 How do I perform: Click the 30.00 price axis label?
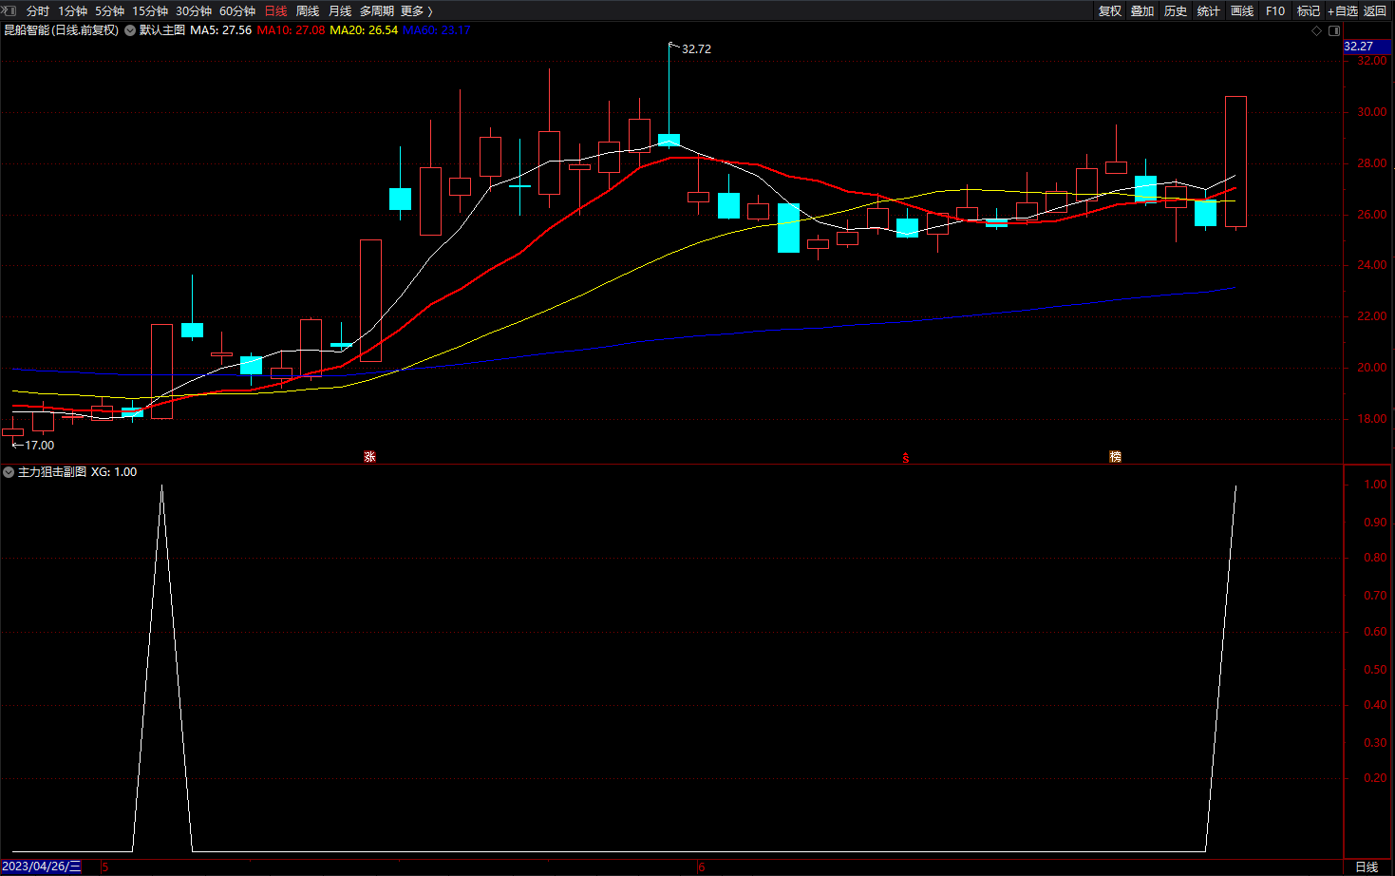tap(1371, 112)
